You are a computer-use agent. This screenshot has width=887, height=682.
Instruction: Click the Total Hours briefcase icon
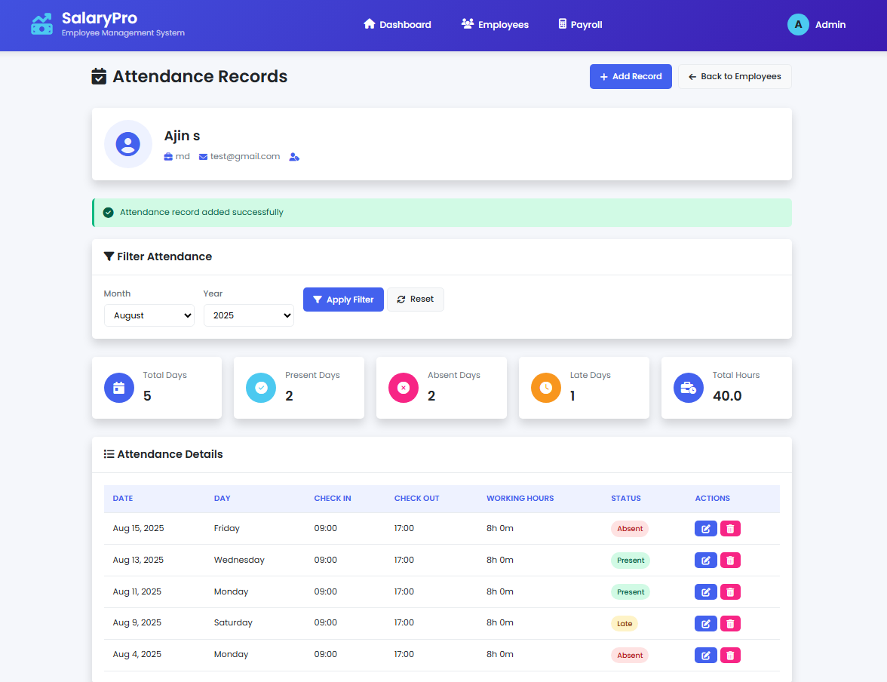pos(689,388)
